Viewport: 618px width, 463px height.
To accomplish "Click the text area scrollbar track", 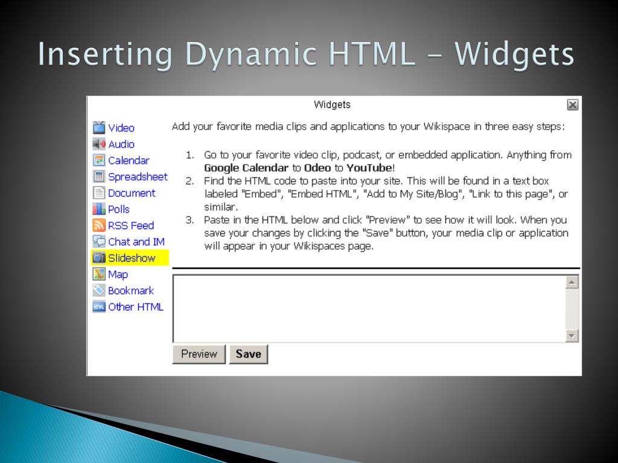I will pos(572,309).
